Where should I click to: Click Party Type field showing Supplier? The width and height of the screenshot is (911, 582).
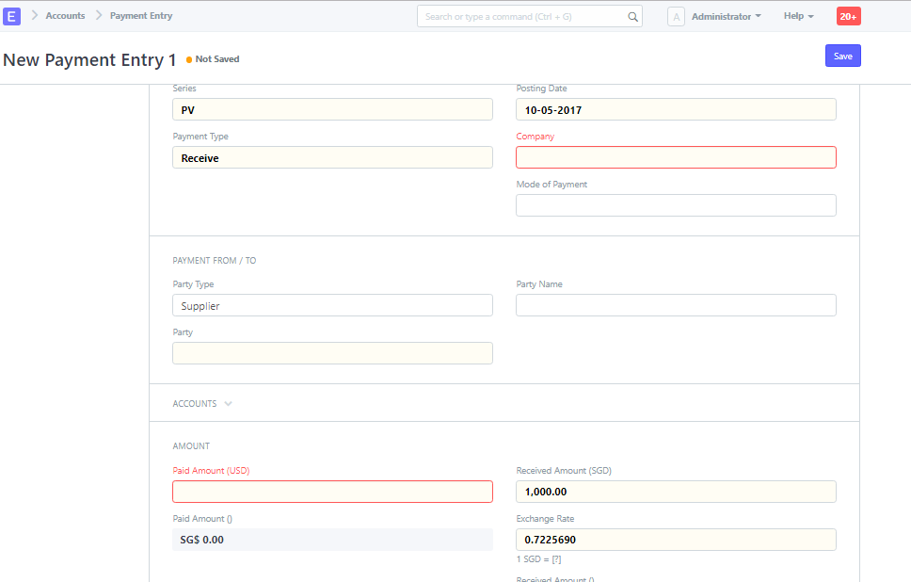click(332, 305)
